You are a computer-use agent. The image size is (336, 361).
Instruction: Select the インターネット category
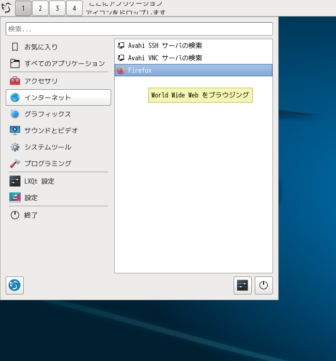(58, 97)
